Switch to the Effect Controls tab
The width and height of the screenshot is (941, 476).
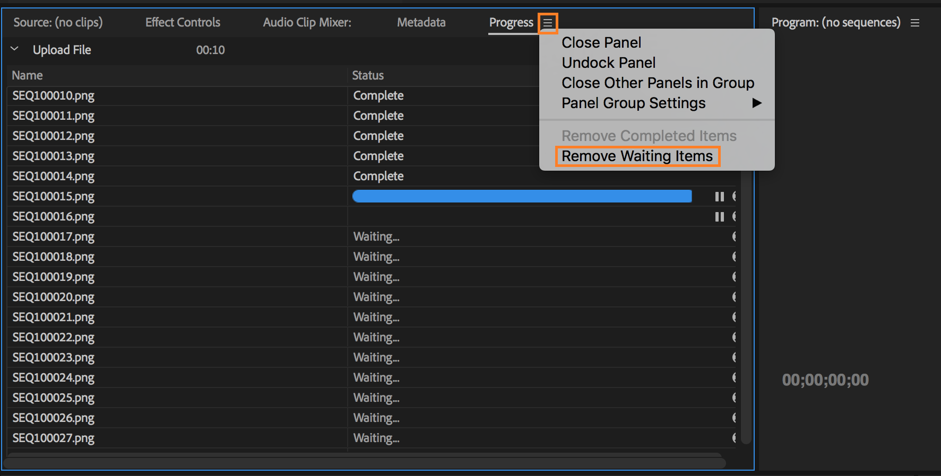click(x=183, y=22)
